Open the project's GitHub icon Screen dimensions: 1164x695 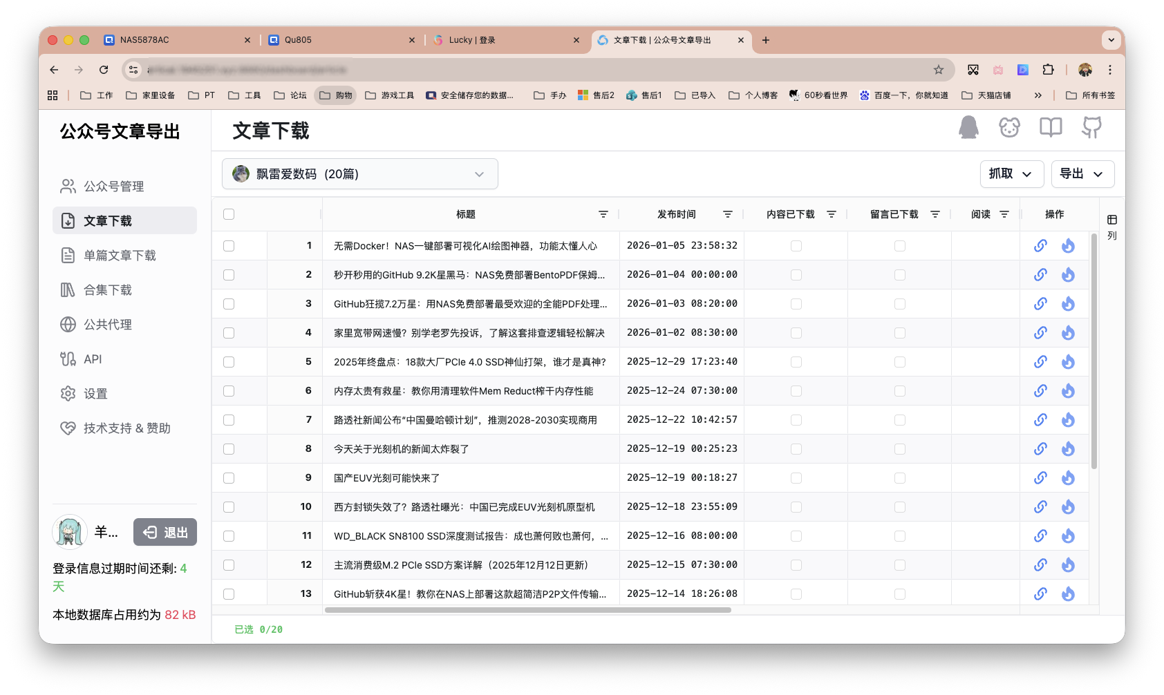[x=1091, y=128]
